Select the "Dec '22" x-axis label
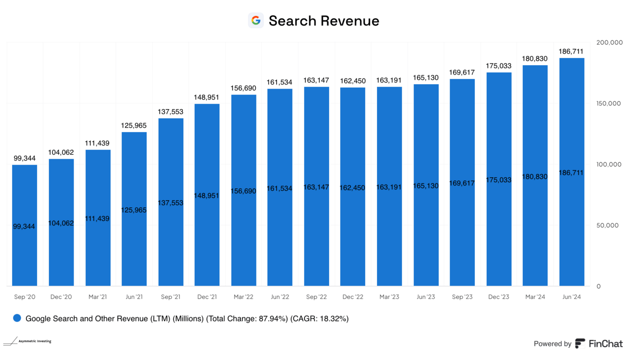630x354 pixels. point(353,297)
